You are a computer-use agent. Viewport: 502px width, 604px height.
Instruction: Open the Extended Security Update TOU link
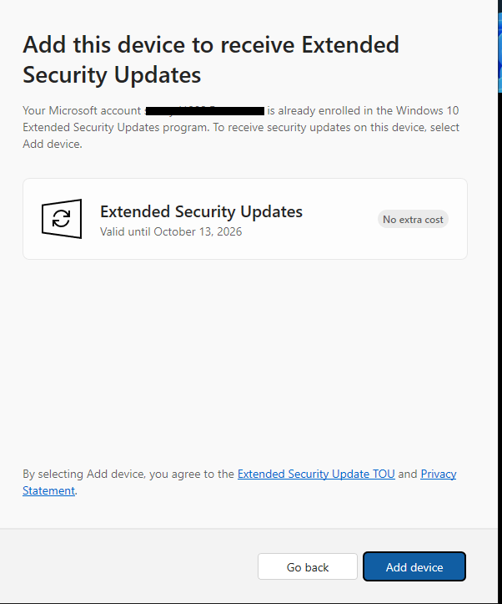pyautogui.click(x=316, y=474)
